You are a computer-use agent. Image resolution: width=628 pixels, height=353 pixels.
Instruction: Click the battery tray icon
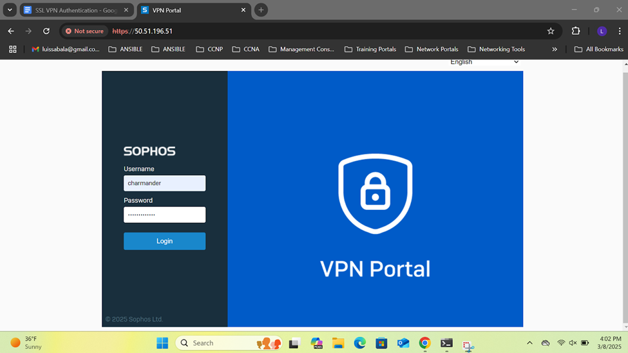point(585,343)
